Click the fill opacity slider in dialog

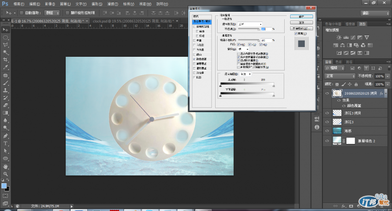pos(249,40)
